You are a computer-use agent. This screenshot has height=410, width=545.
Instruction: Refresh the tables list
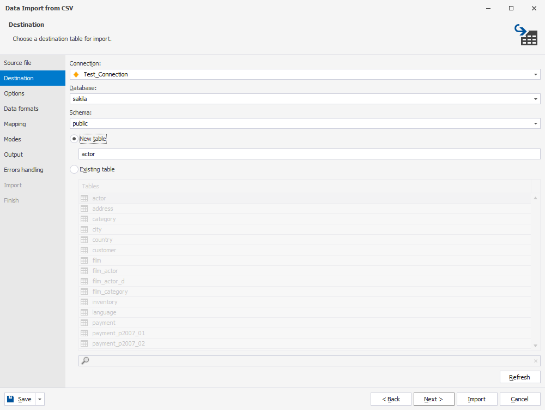coord(520,377)
